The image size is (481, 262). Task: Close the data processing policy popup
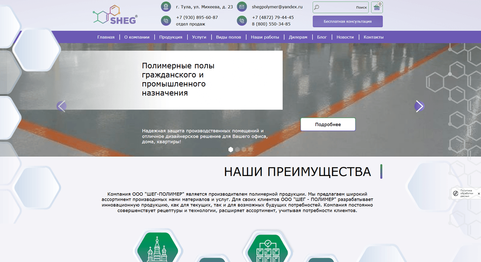tap(478, 194)
